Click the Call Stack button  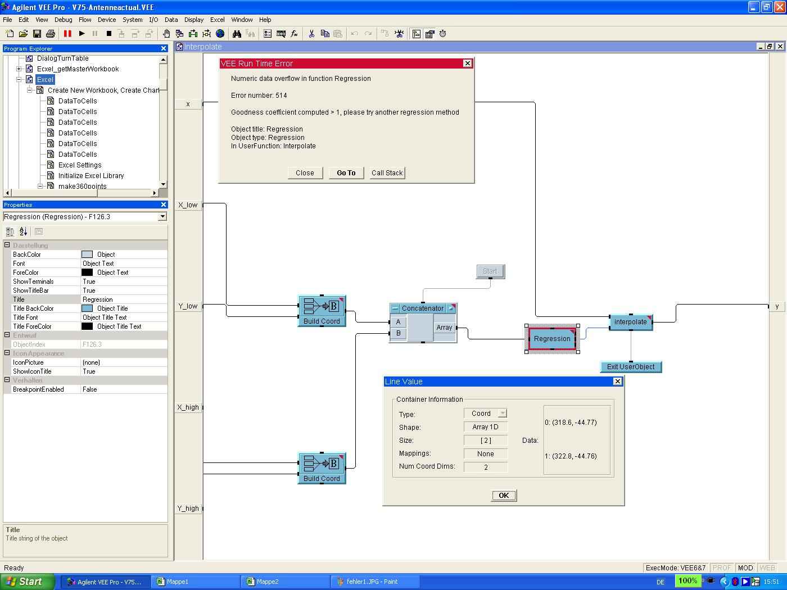[x=387, y=173]
